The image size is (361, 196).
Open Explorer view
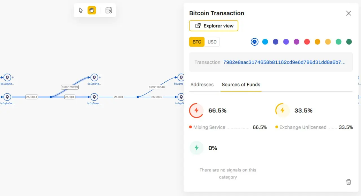click(x=214, y=26)
